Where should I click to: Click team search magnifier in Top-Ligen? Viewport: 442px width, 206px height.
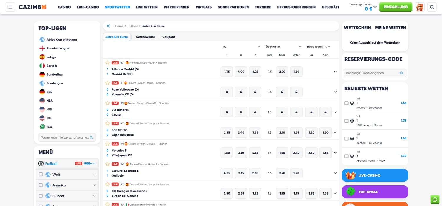click(91, 137)
